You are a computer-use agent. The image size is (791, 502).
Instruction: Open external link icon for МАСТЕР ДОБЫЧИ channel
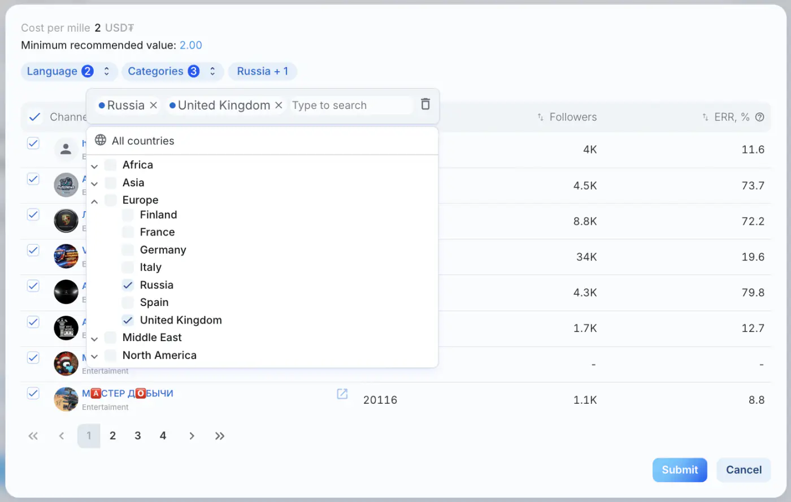coord(342,394)
